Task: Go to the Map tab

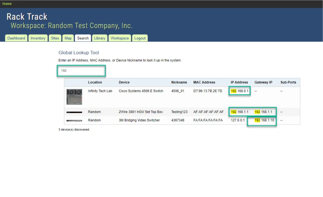Action: (x=68, y=38)
